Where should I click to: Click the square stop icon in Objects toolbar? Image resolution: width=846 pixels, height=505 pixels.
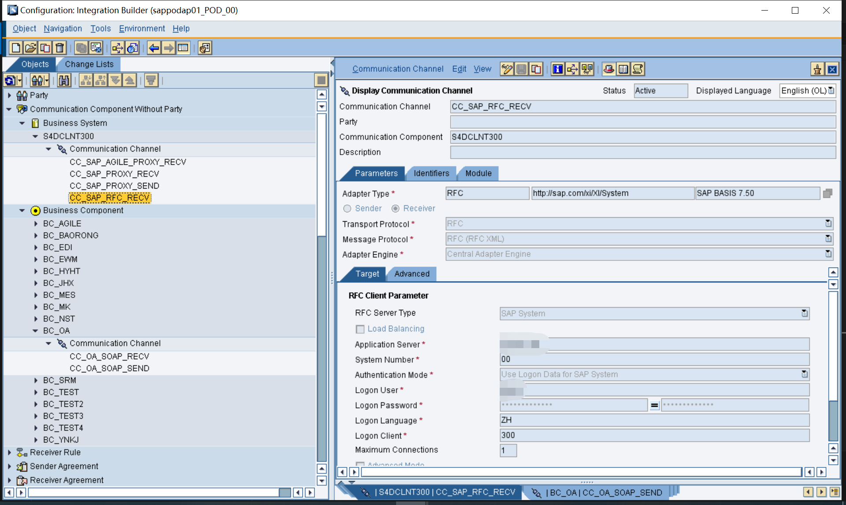pyautogui.click(x=321, y=80)
